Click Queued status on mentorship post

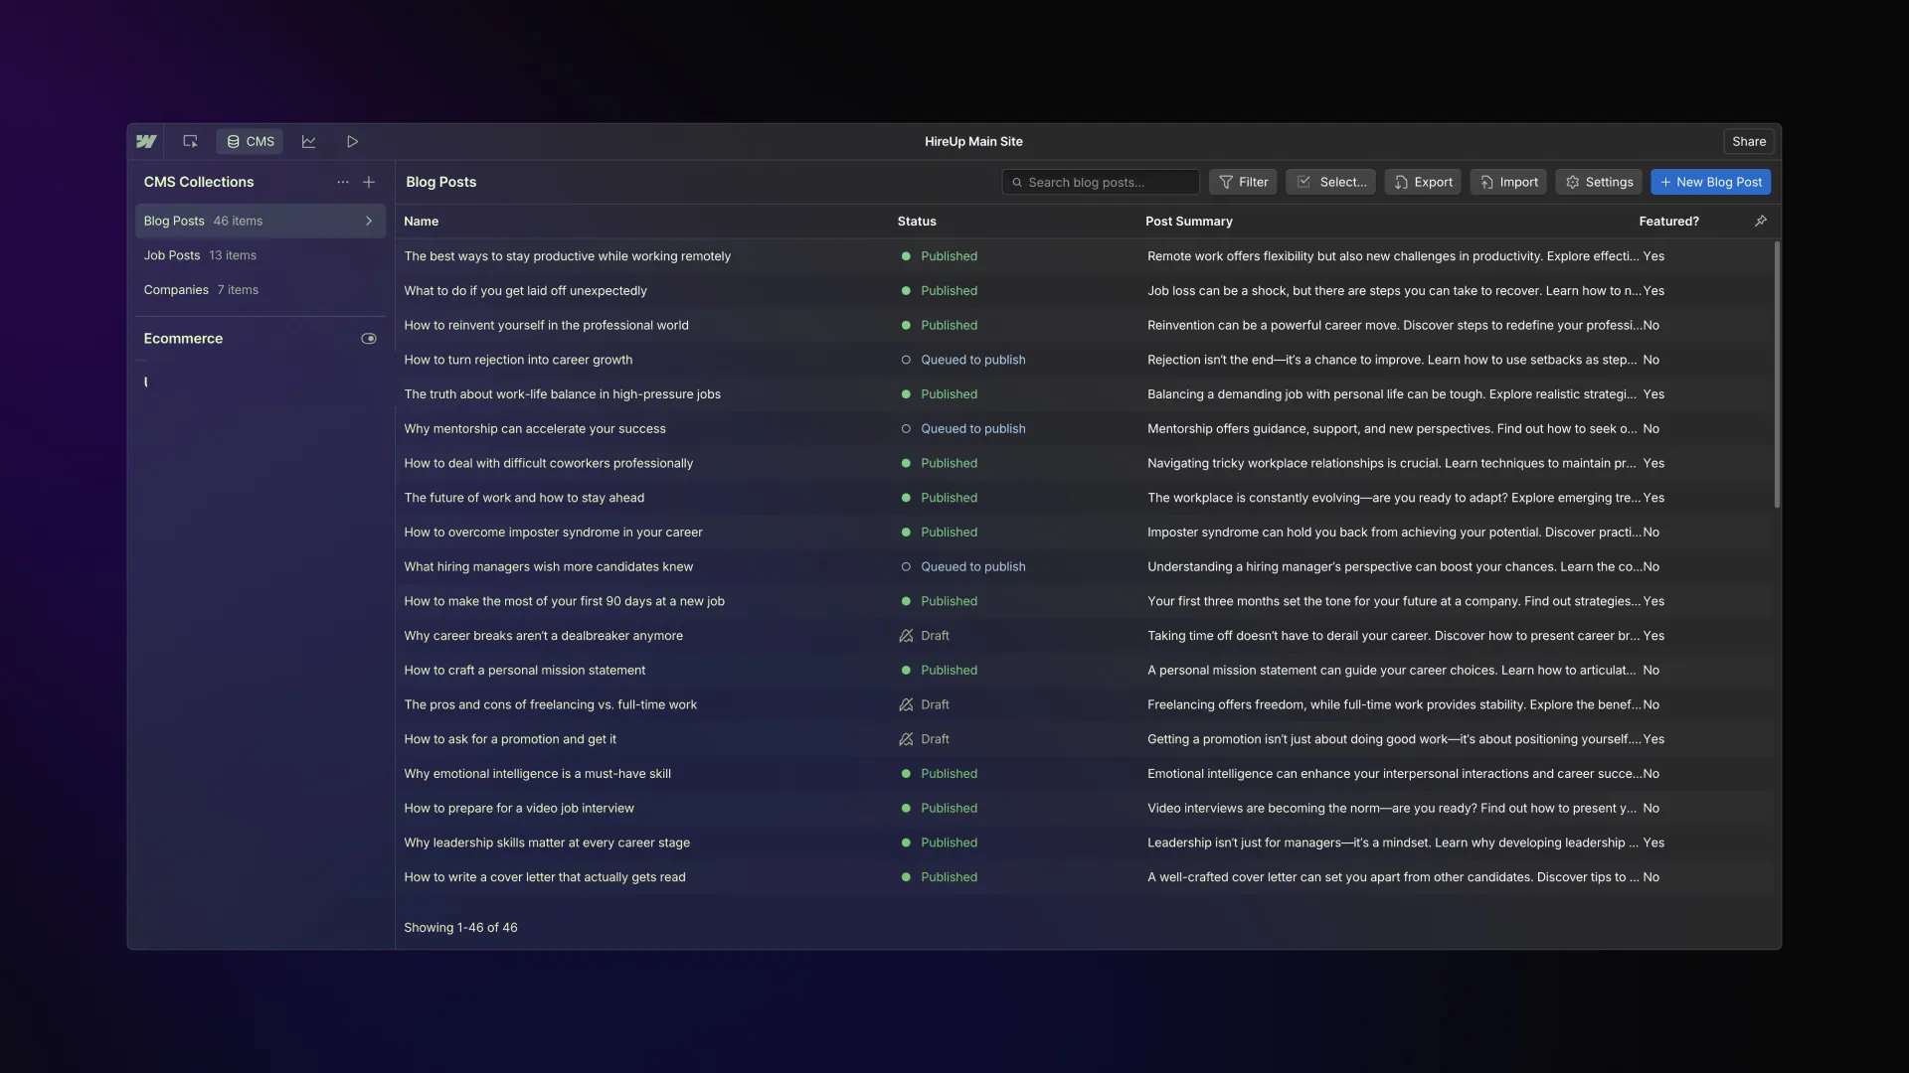pyautogui.click(x=971, y=429)
